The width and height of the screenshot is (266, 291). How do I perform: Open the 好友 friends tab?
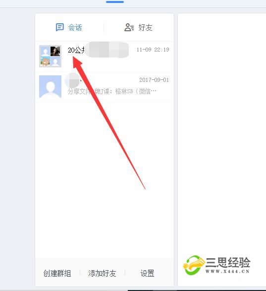tap(139, 27)
